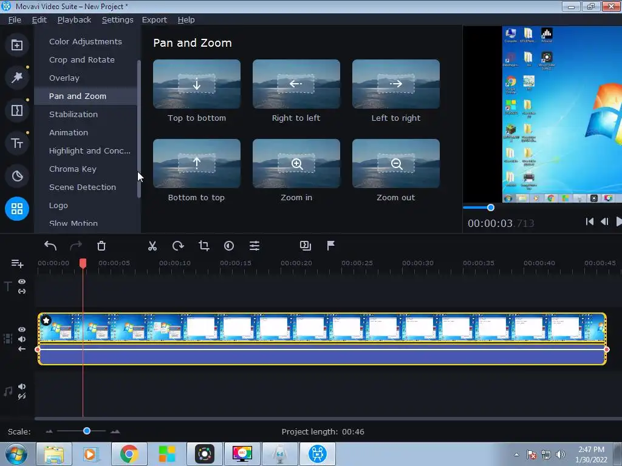Click the Transition wizard icon
Screen dimensions: 622x466
click(306, 246)
